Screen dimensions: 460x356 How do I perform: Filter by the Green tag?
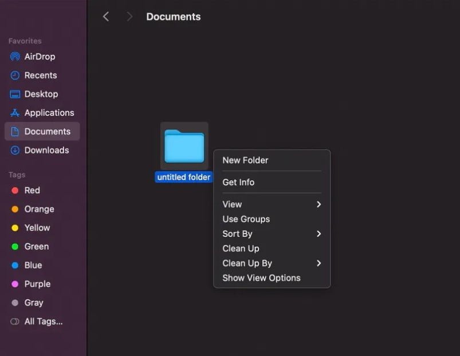click(36, 247)
